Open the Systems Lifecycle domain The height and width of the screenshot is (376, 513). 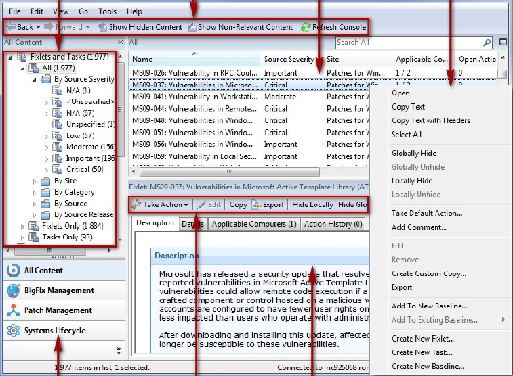coord(64,330)
